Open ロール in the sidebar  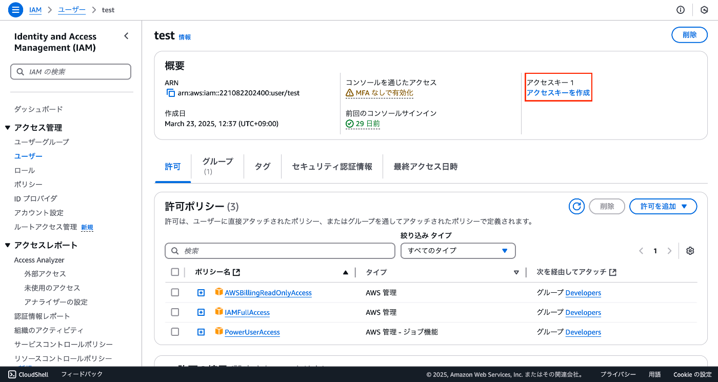[x=25, y=170]
